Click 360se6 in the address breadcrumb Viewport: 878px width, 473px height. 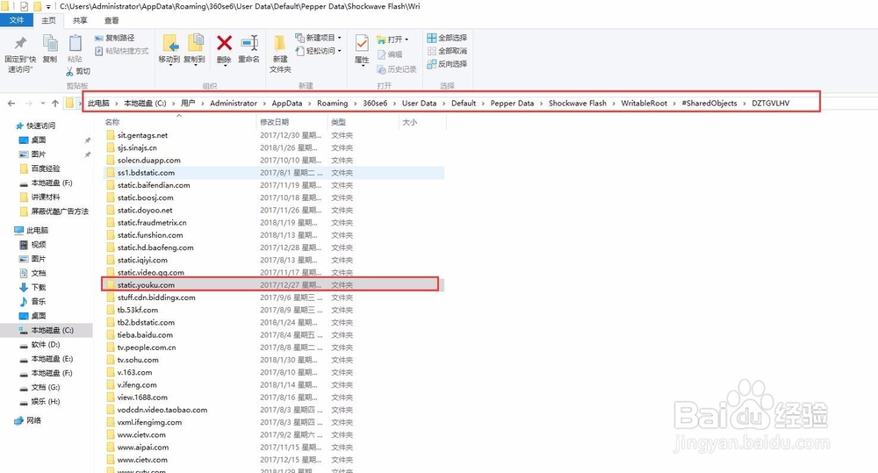point(375,103)
